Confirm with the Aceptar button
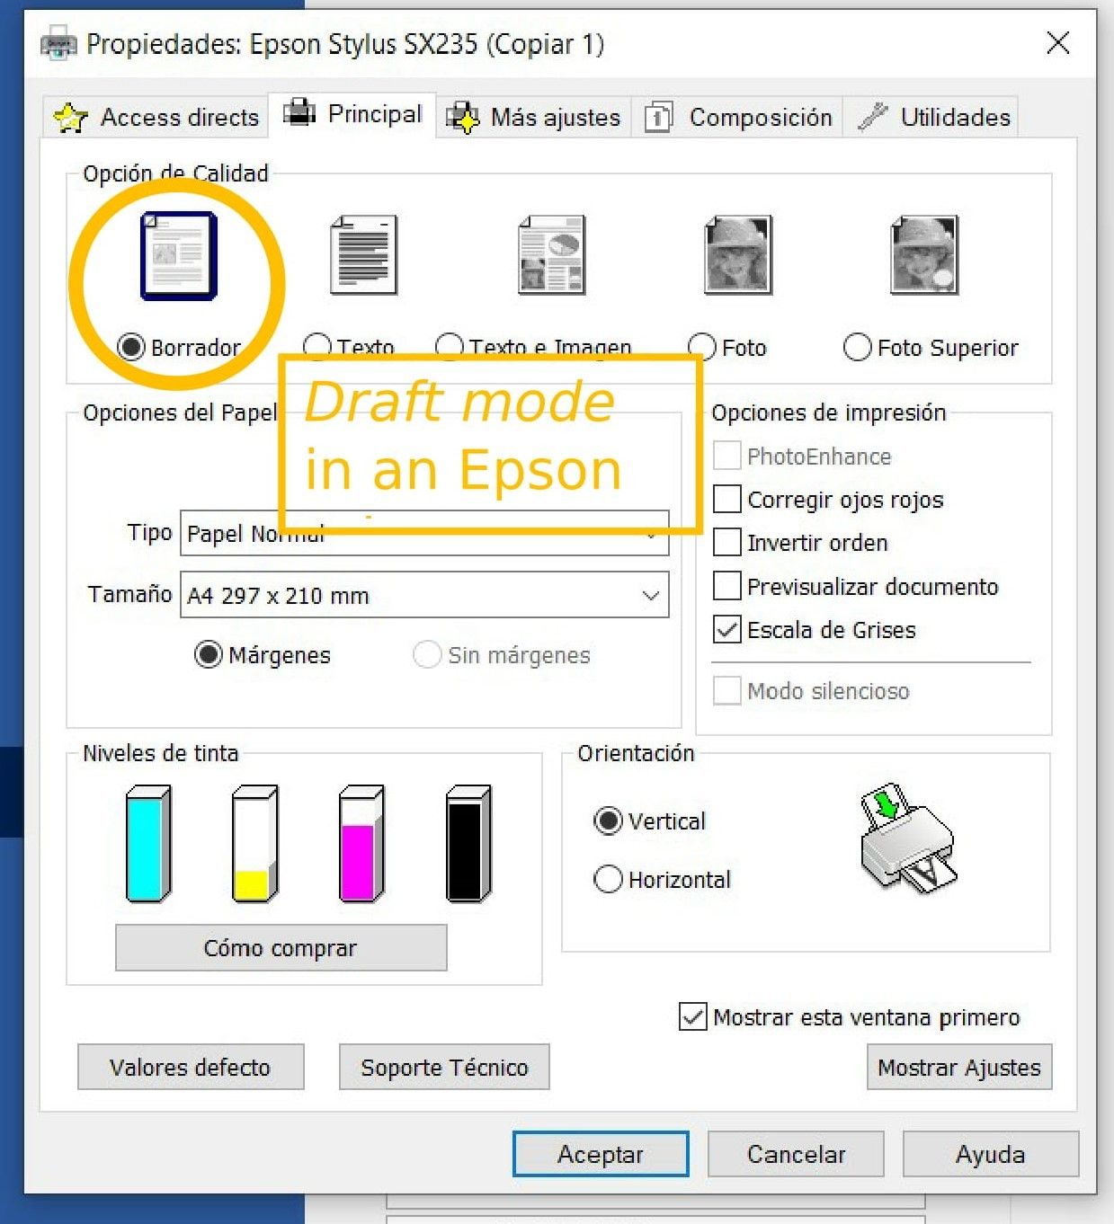Image resolution: width=1114 pixels, height=1224 pixels. (x=601, y=1154)
